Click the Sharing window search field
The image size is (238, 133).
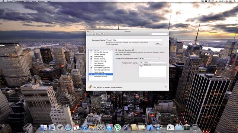(x=158, y=34)
